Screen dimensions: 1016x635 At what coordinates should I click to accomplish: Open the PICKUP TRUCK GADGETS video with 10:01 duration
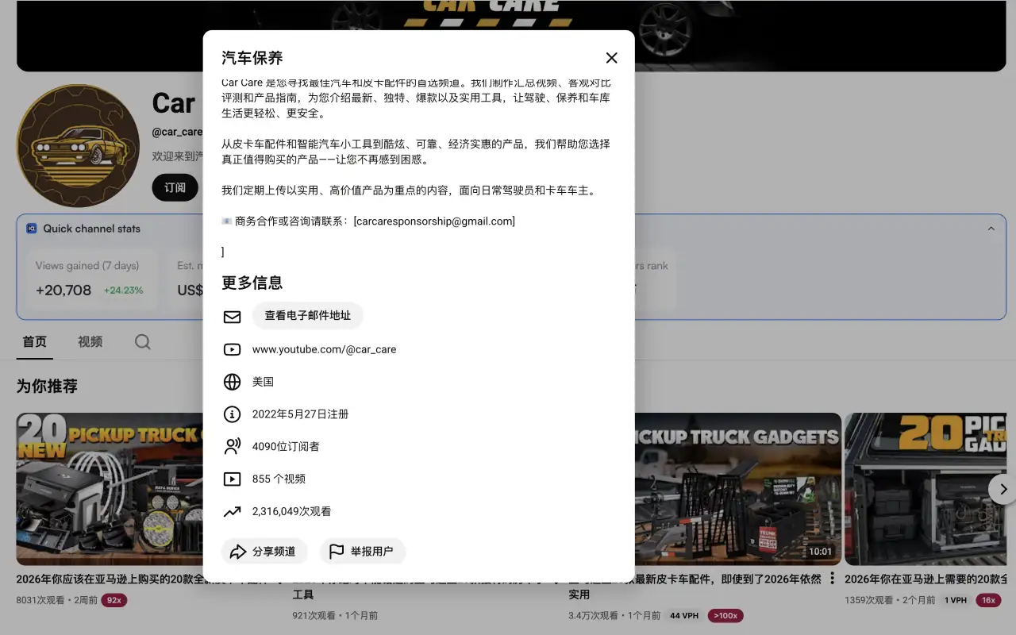pyautogui.click(x=738, y=489)
